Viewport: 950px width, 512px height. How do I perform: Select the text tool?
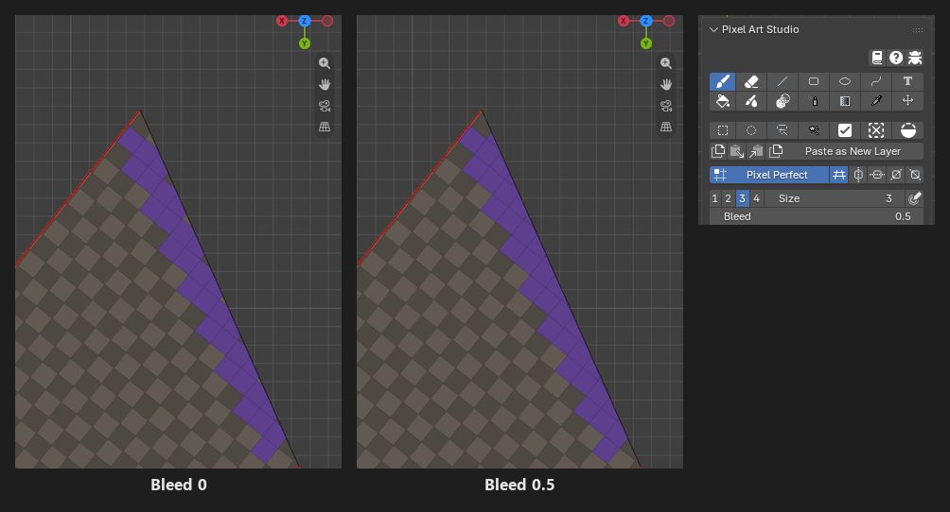[x=907, y=81]
